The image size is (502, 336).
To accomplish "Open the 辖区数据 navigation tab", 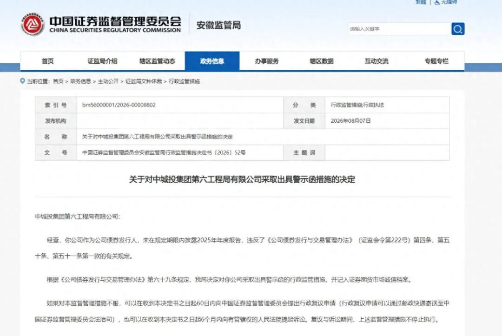I will click(322, 61).
